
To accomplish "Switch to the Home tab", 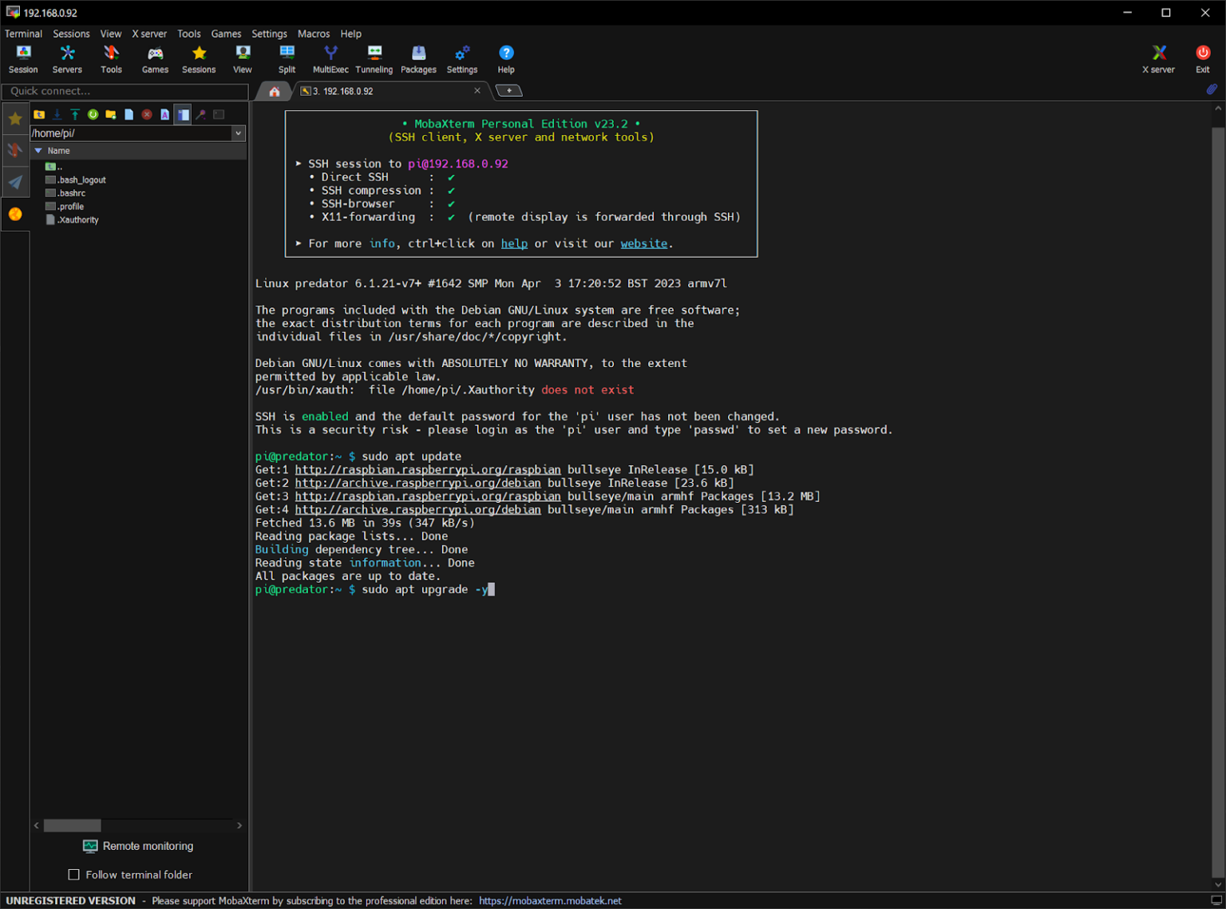I will pos(274,90).
